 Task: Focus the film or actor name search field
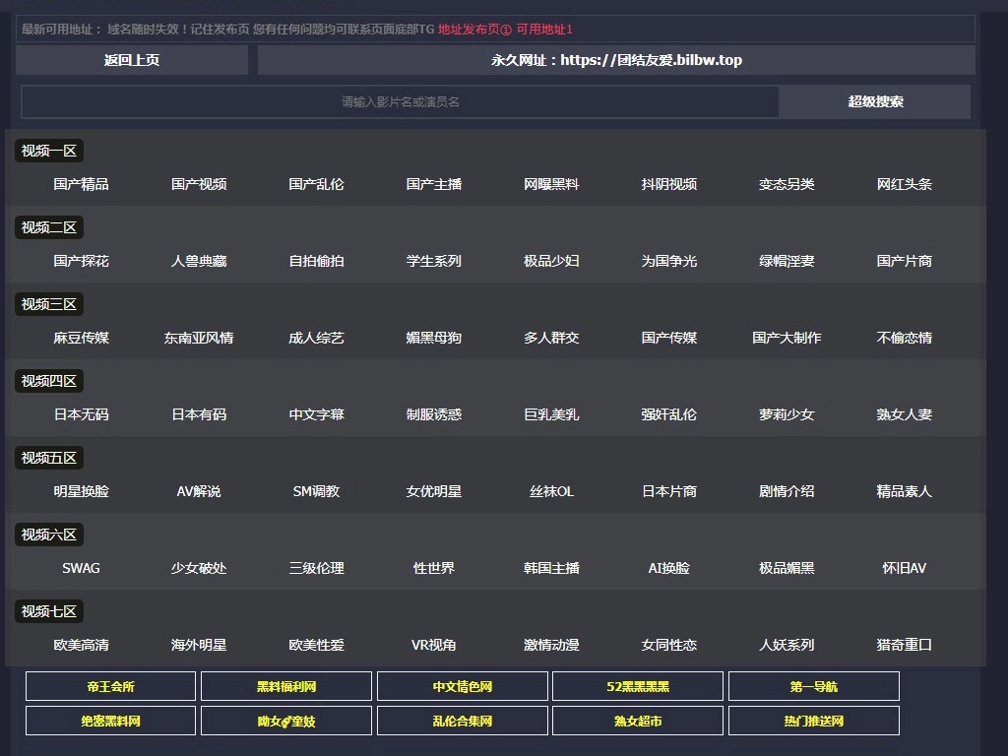(x=400, y=101)
